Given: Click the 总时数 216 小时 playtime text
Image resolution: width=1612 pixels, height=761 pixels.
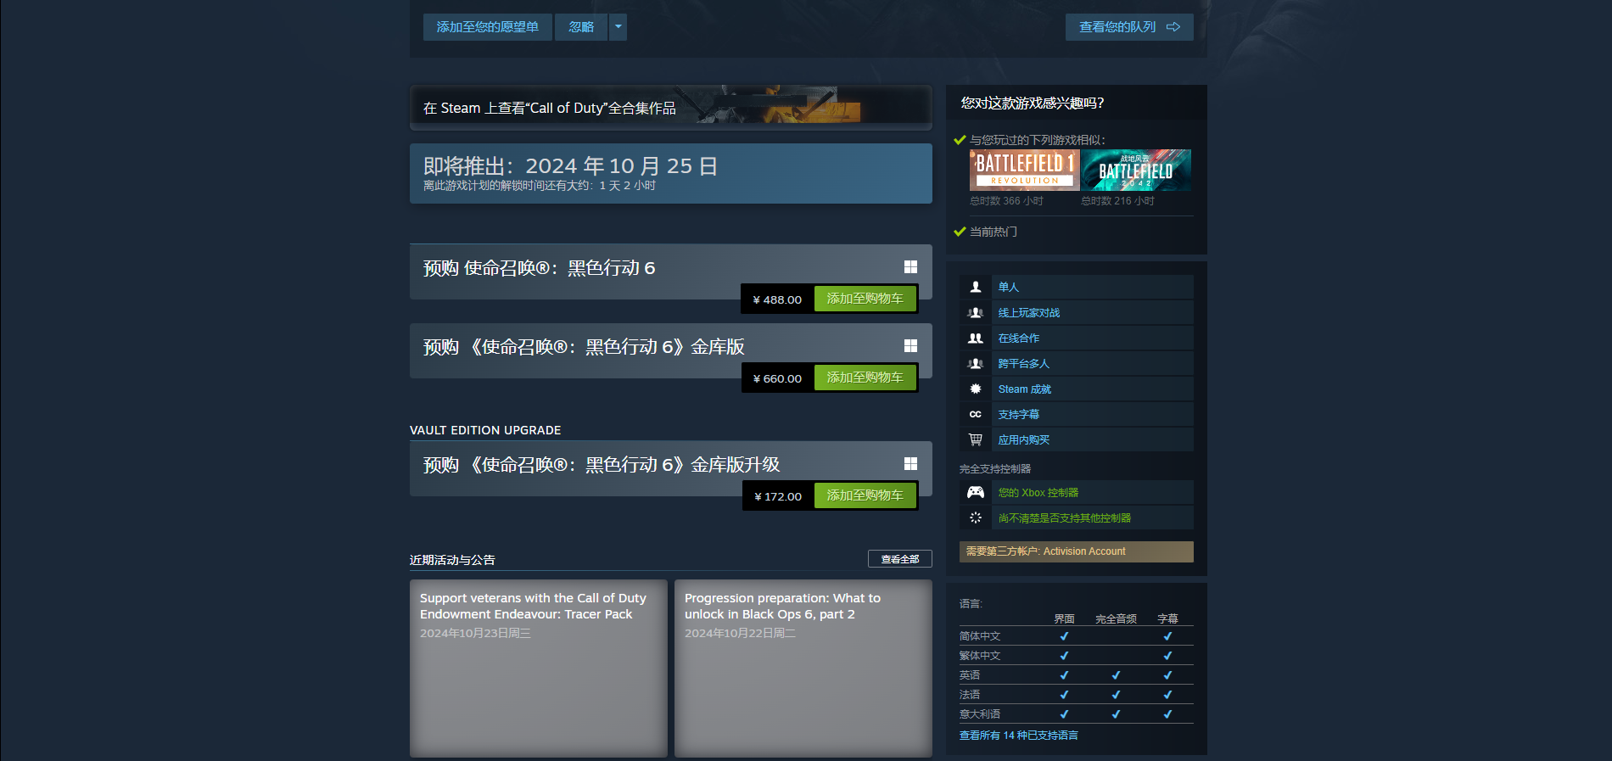Looking at the screenshot, I should coord(1118,201).
